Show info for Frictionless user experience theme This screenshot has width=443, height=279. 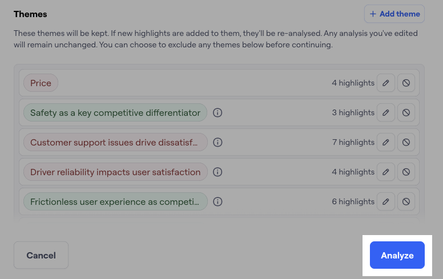(218, 202)
